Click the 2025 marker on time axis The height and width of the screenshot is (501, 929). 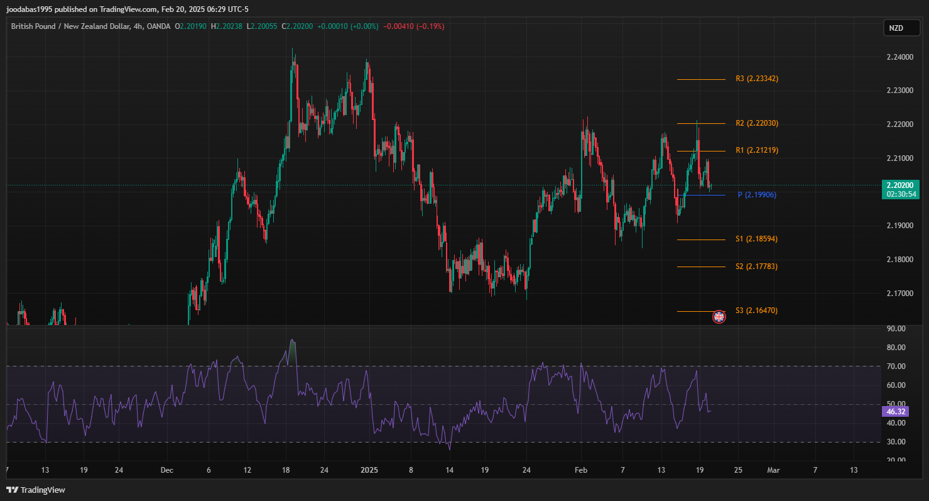click(x=369, y=470)
